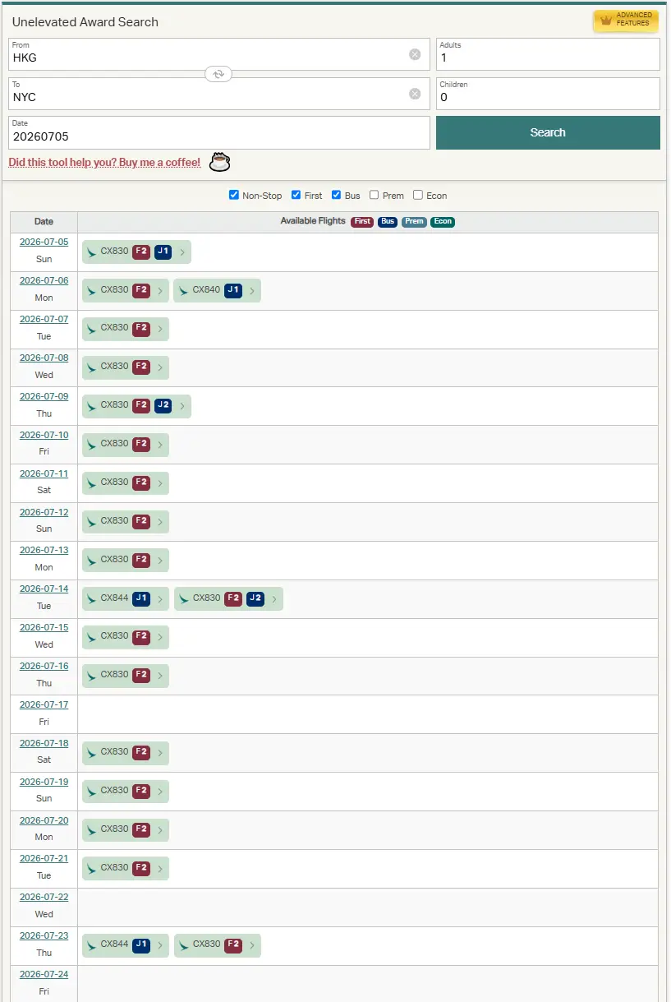The height and width of the screenshot is (1002, 671).
Task: Click the F2 badge on 2026-07-07 flight
Action: (x=141, y=328)
